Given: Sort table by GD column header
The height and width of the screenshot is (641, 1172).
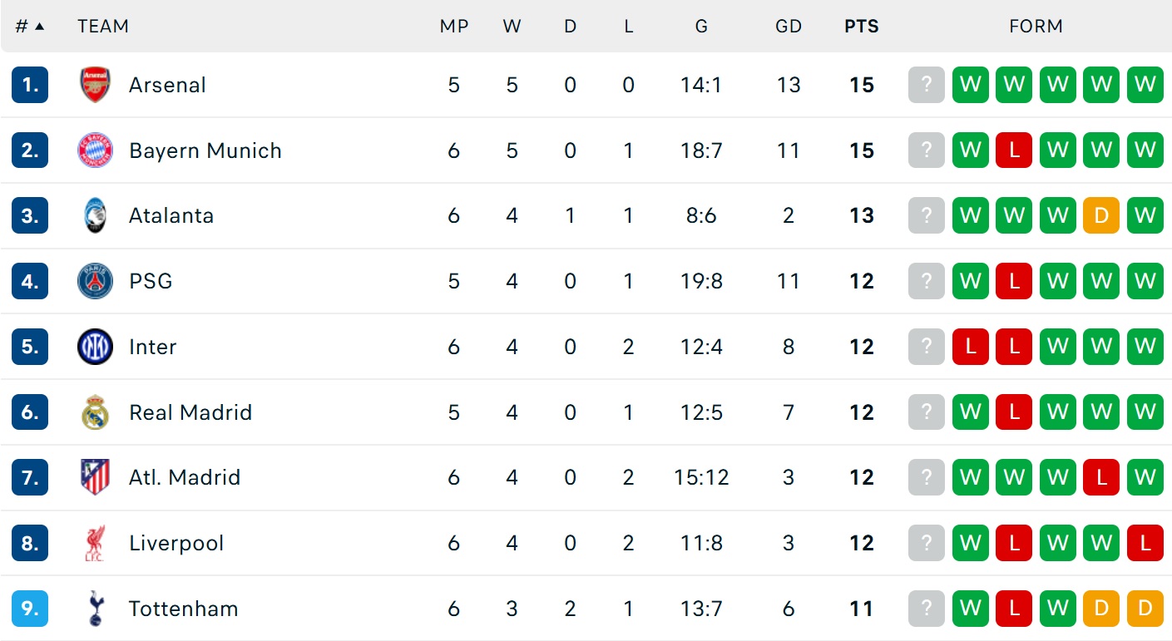Looking at the screenshot, I should tap(788, 27).
